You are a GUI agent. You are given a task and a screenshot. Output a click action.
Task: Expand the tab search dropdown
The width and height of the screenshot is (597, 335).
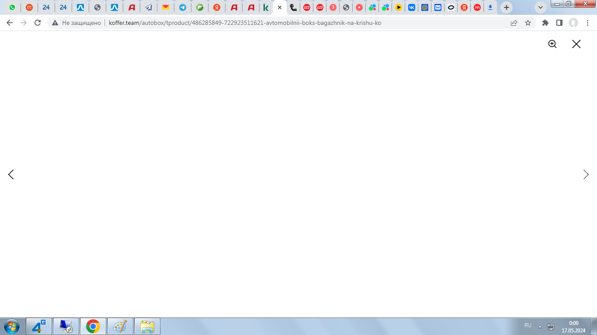point(541,7)
